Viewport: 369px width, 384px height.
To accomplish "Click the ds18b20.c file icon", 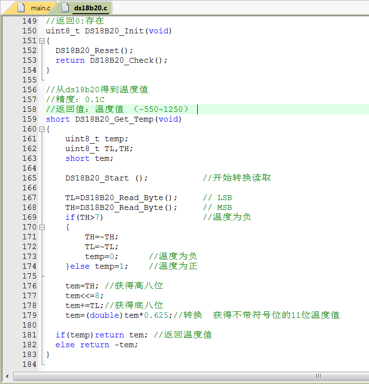I will tap(65, 8).
